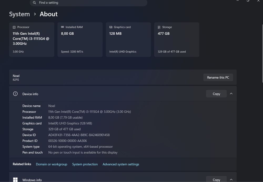Click the vertical scrollbar thumb

(262, 53)
